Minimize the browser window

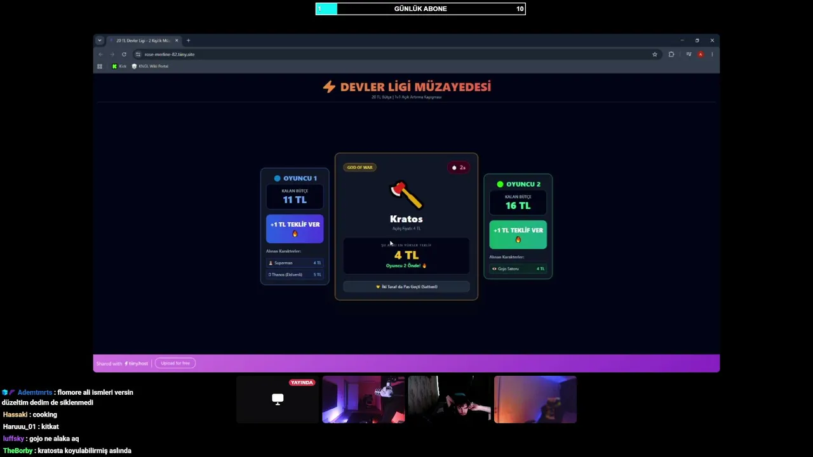[x=682, y=41]
